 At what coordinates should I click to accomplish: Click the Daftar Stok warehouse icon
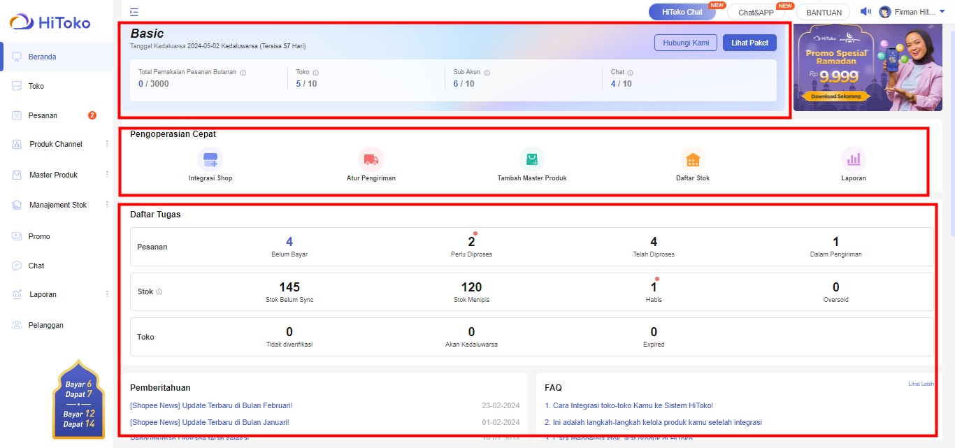pyautogui.click(x=693, y=159)
